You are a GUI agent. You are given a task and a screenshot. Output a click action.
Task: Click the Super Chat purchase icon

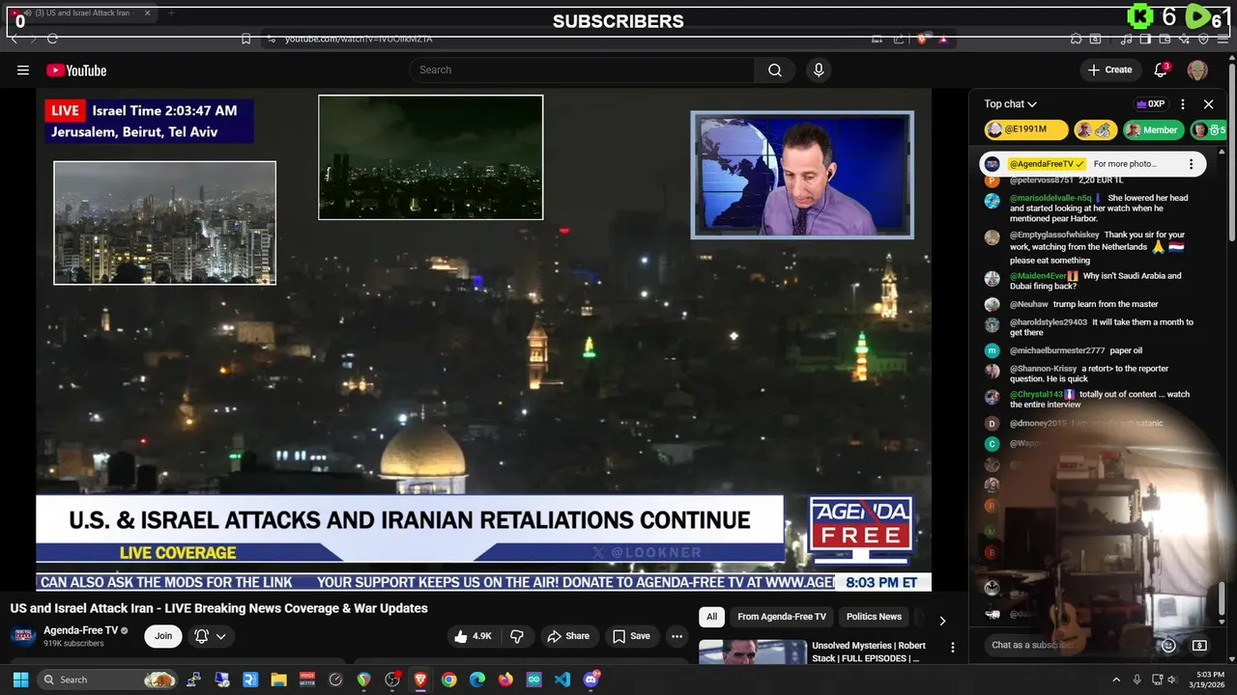tap(1199, 645)
